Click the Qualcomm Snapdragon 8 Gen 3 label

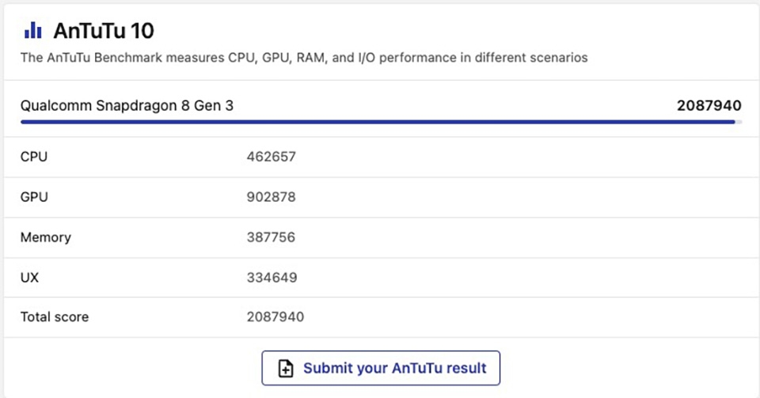(x=127, y=105)
